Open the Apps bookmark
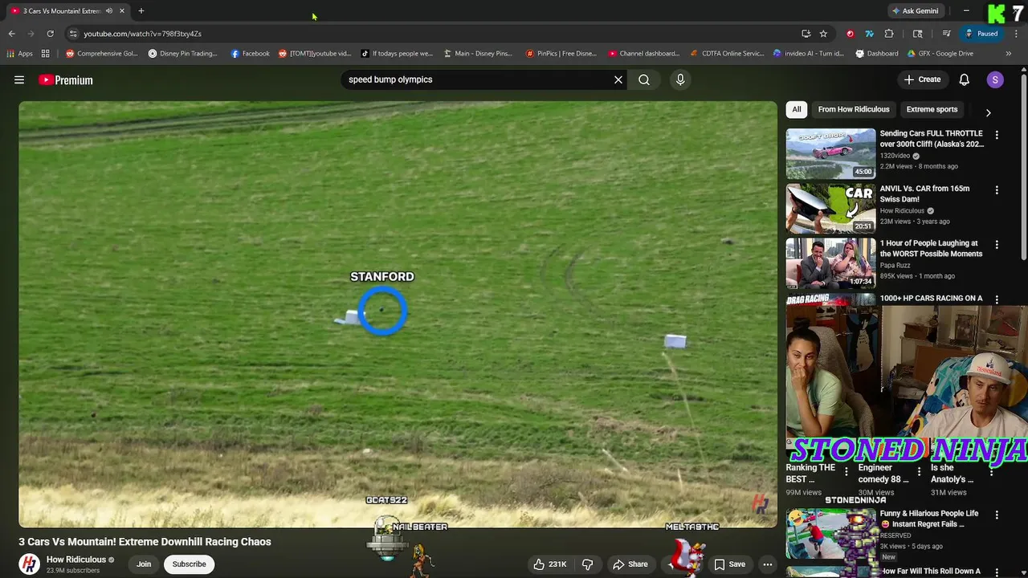This screenshot has height=578, width=1028. [20, 54]
